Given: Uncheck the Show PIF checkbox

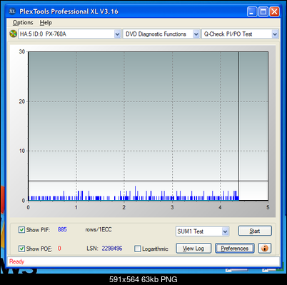Looking at the screenshot, I should point(21,230).
